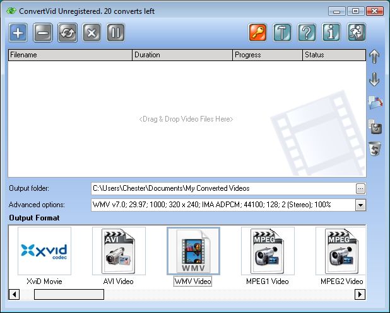Start conversion with the convert arrows icon
This screenshot has height=313, width=390.
(68, 33)
